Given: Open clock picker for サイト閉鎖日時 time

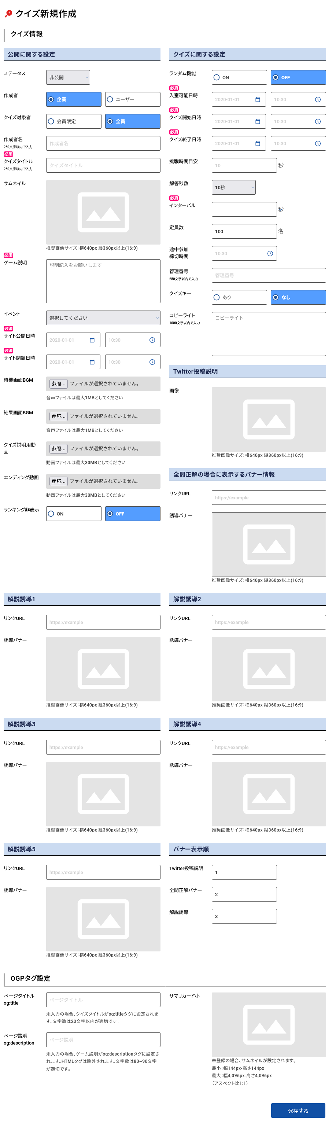Looking at the screenshot, I should point(152,362).
